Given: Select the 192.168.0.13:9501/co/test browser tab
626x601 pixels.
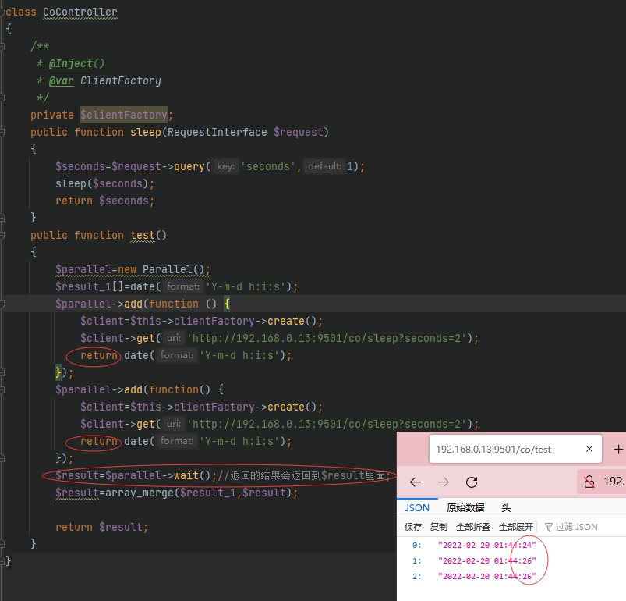Looking at the screenshot, I should (x=515, y=449).
